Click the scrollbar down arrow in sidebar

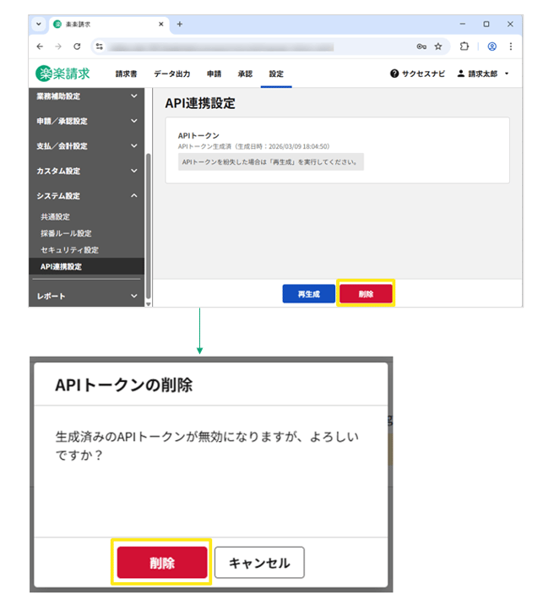click(x=149, y=304)
